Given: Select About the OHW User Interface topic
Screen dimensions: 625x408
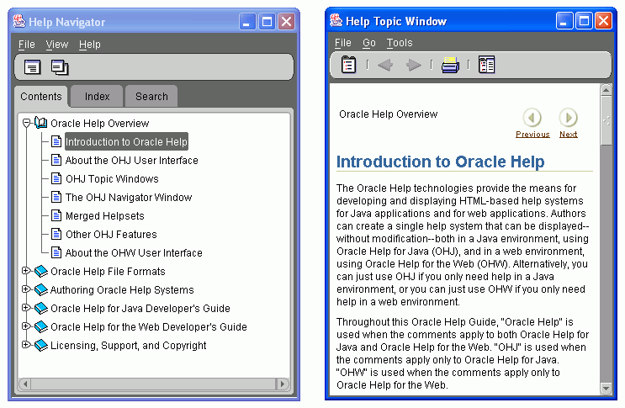Looking at the screenshot, I should point(134,252).
